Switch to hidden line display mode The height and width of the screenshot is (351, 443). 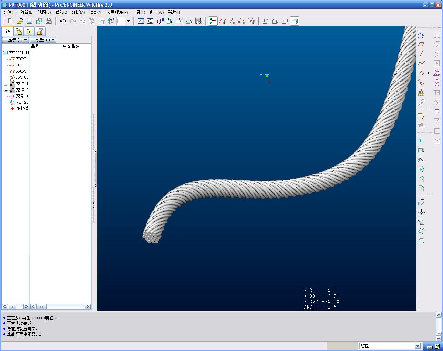coord(275,21)
